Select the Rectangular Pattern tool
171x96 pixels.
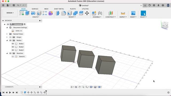(x=45, y=13)
